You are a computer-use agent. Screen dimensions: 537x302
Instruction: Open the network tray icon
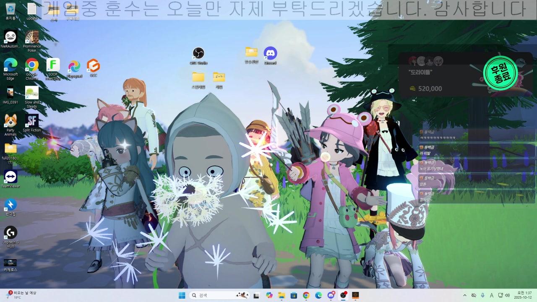501,295
